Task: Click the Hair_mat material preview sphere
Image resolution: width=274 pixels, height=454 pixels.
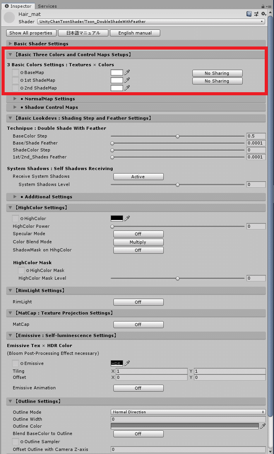Action: (9, 18)
